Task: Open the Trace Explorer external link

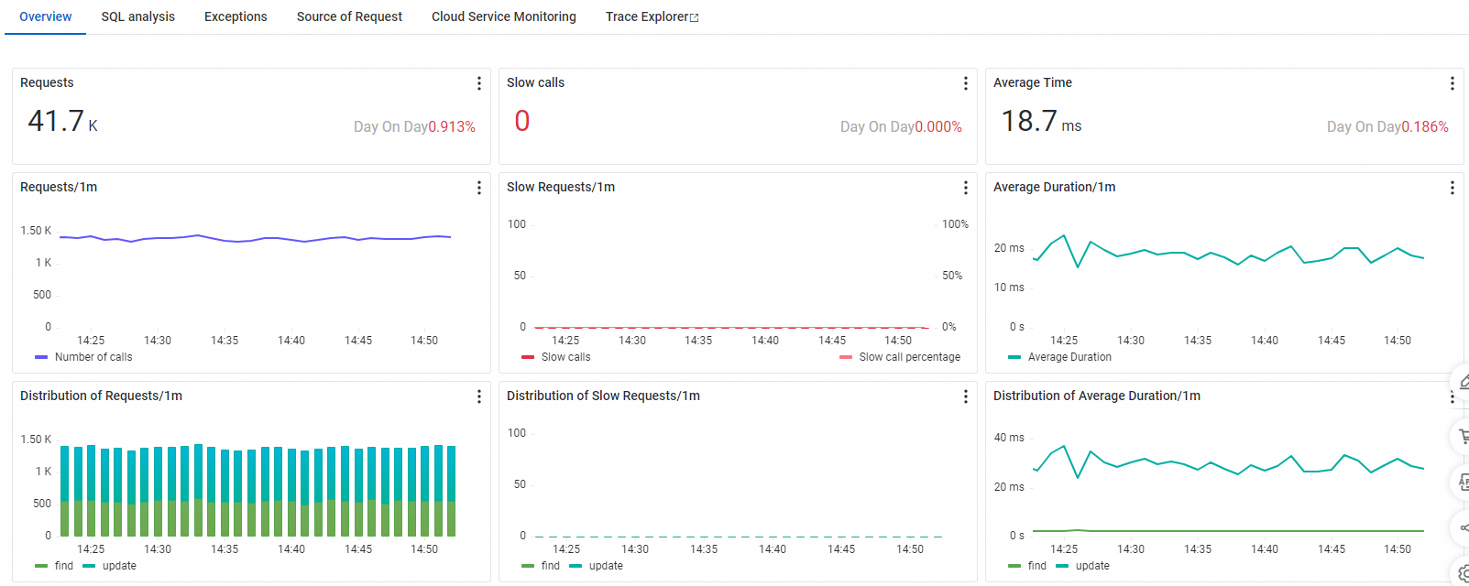Action: coord(652,16)
